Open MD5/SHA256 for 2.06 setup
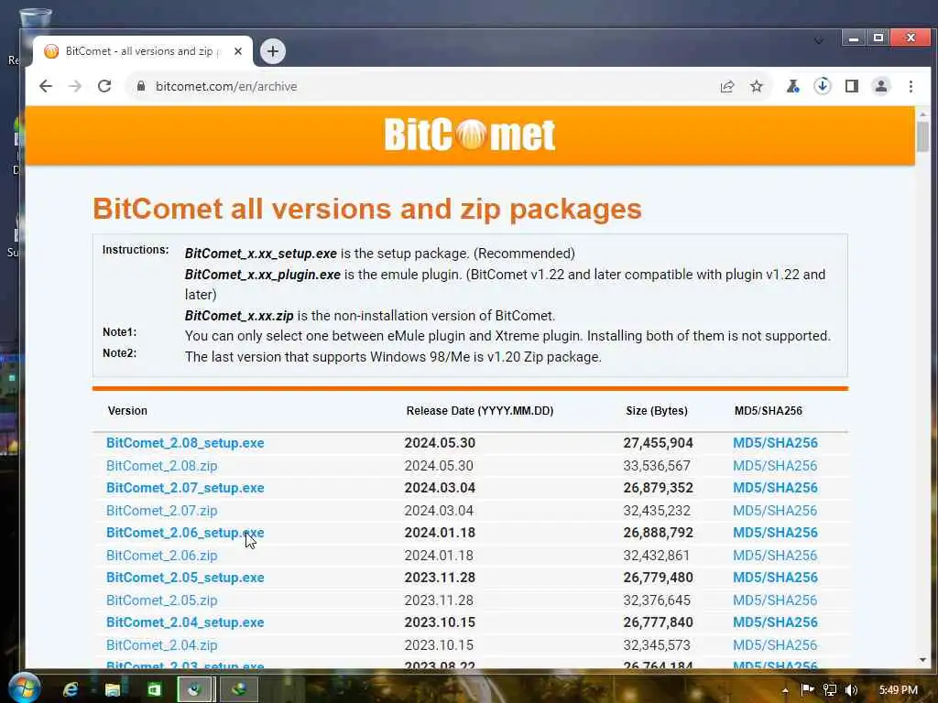Screen dimensions: 938x703 click(775, 533)
